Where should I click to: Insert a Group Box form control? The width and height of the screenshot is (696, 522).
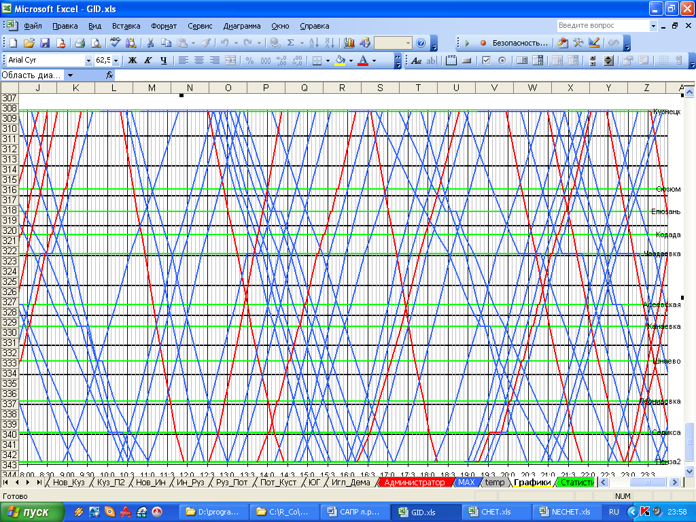click(x=451, y=60)
